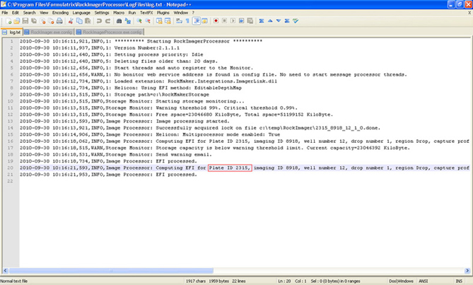Click the Close All documents toolbar icon

click(51, 21)
